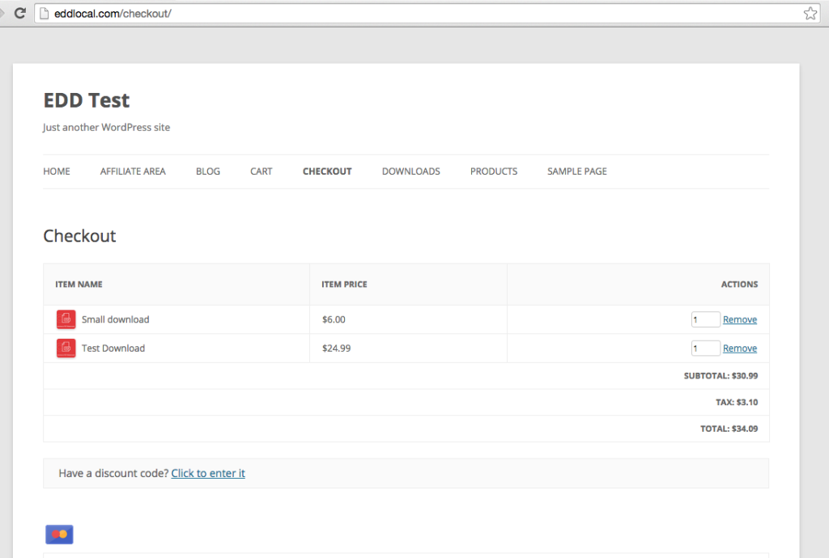Click the Test Download product thumbnail
The image size is (829, 558).
[x=66, y=349]
